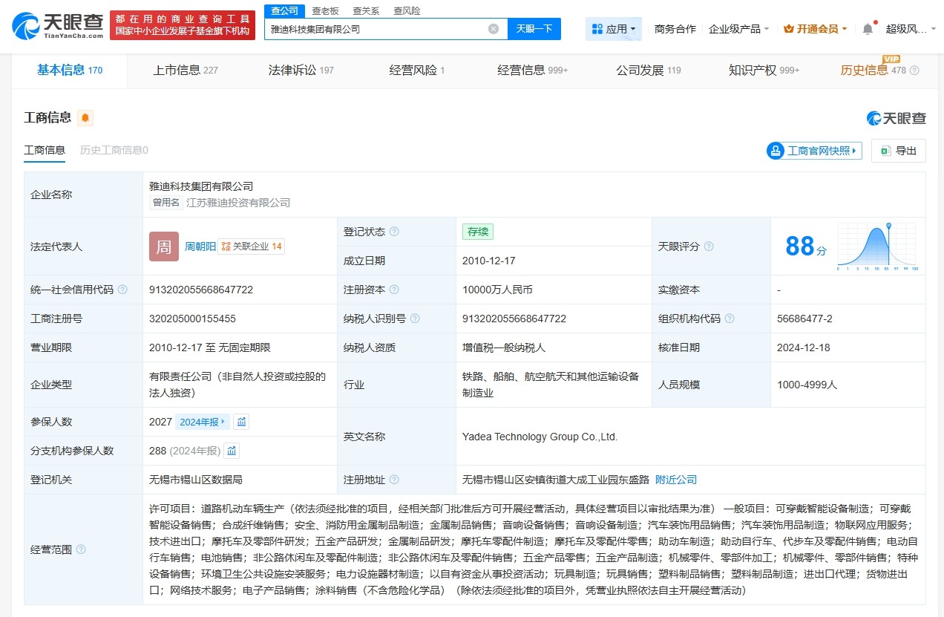Click inside the company search input field
944x617 pixels.
371,28
